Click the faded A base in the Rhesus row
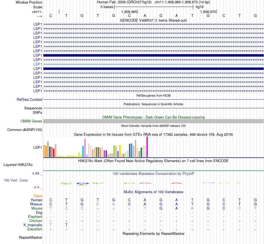264x244 pixels. click(113, 204)
